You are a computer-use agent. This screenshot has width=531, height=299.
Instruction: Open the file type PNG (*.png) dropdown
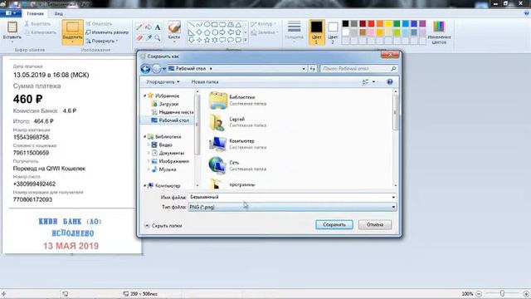(292, 207)
